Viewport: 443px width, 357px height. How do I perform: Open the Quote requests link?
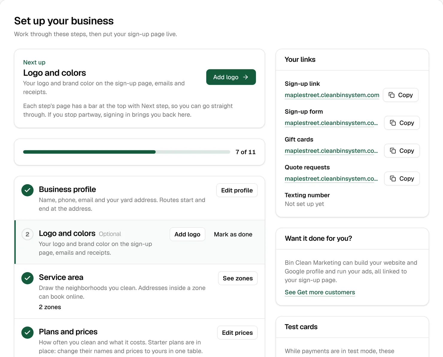point(331,178)
